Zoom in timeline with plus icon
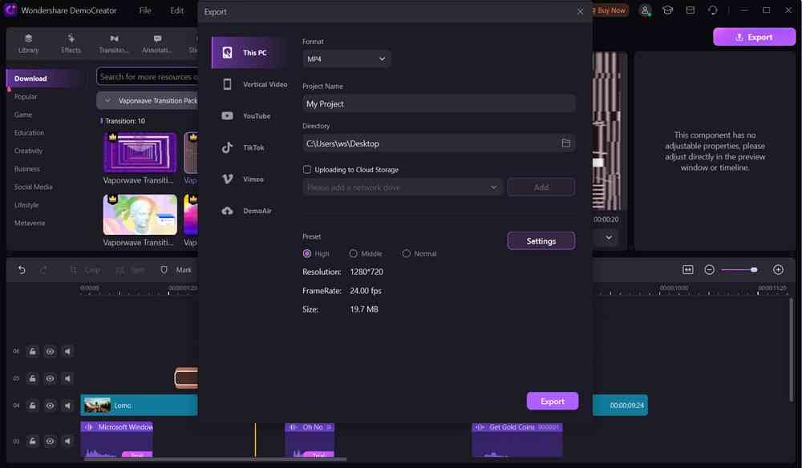Screen dimensions: 802x468 point(778,269)
